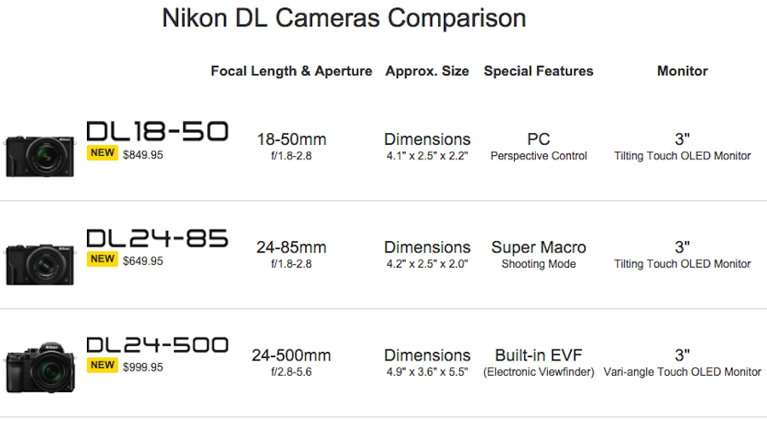Image resolution: width=767 pixels, height=421 pixels.
Task: Click the Focal Length & Aperture column header
Action: tap(291, 72)
